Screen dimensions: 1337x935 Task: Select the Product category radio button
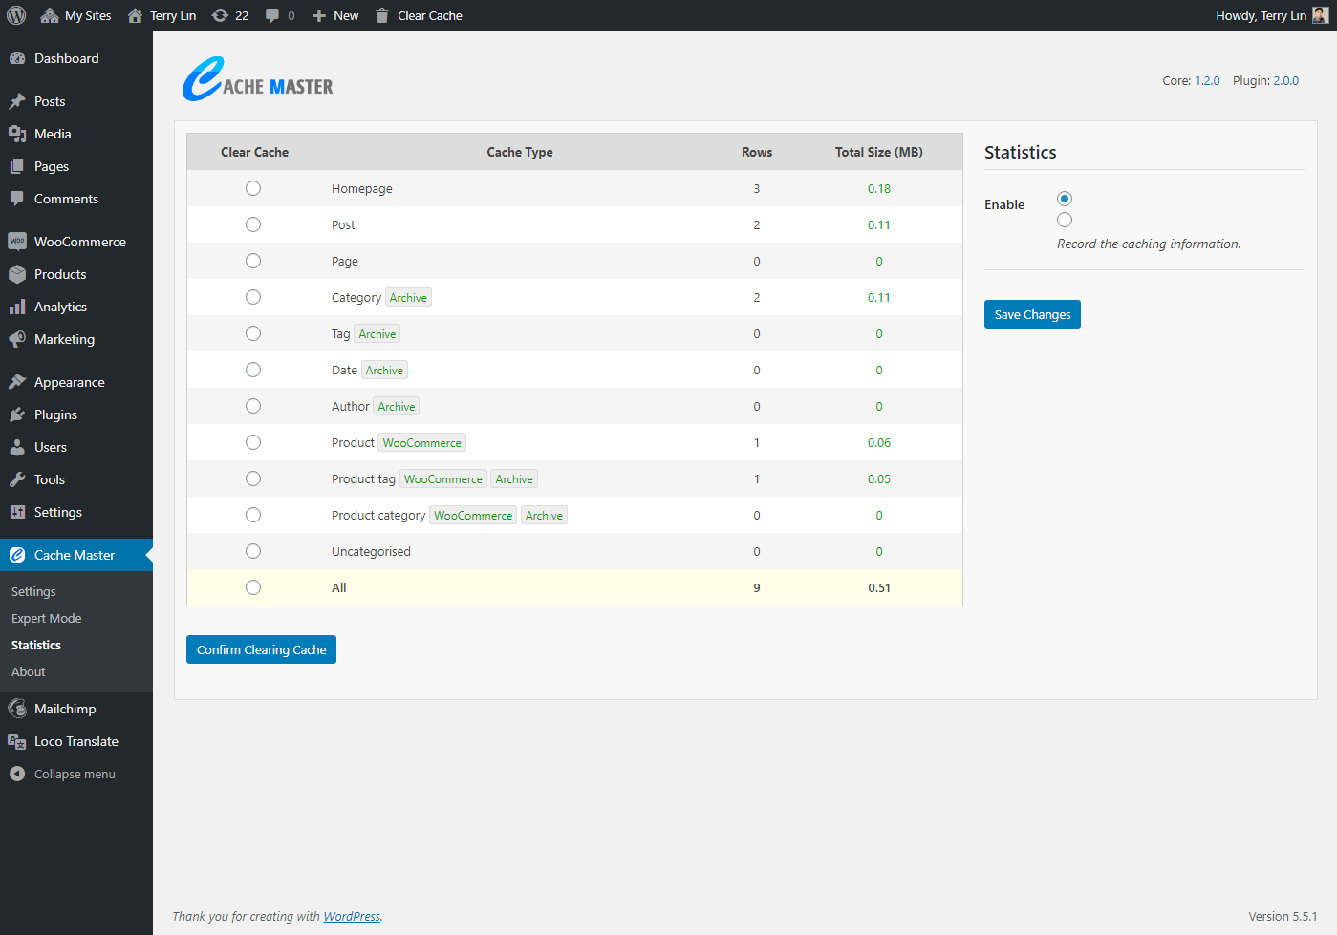(x=253, y=515)
